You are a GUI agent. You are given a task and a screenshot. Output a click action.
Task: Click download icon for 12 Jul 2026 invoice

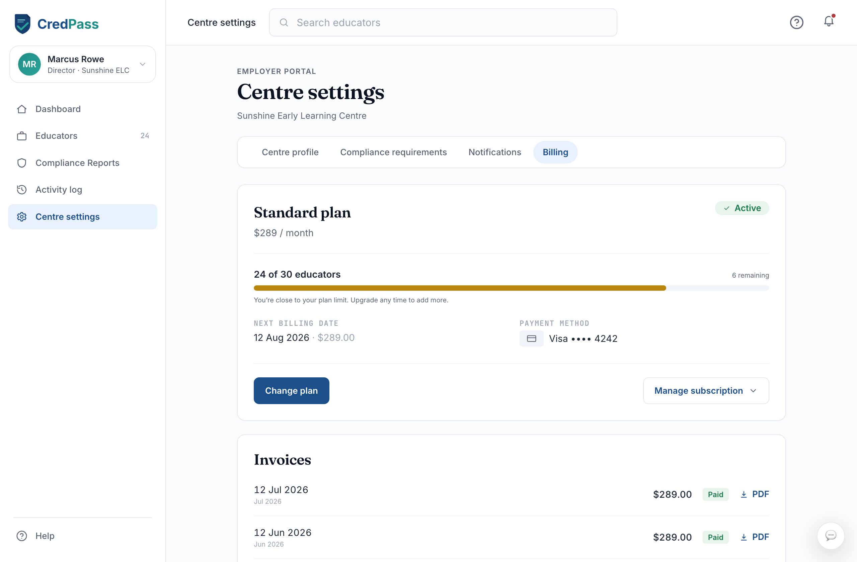pyautogui.click(x=744, y=494)
